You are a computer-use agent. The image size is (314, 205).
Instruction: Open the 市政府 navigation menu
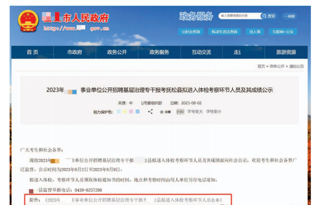(74, 52)
